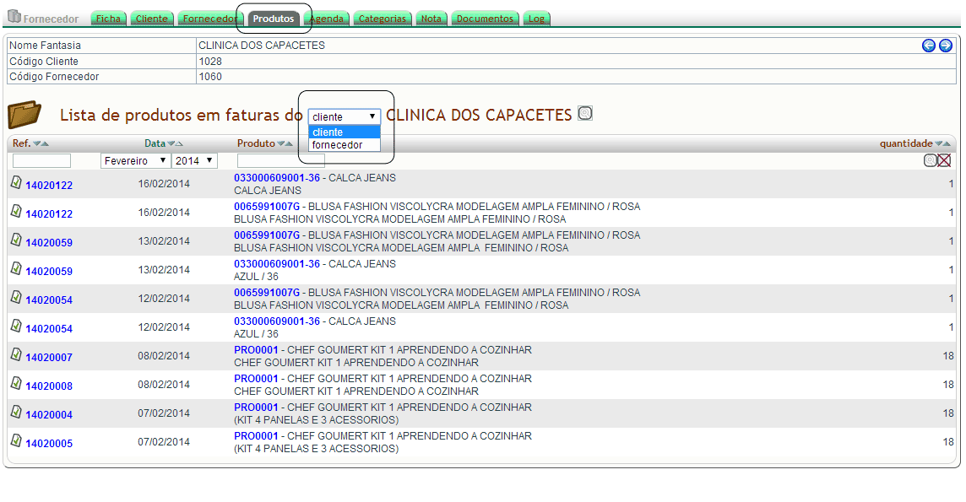Select the Produtos tab
Screen dimensions: 966x502
coord(274,19)
